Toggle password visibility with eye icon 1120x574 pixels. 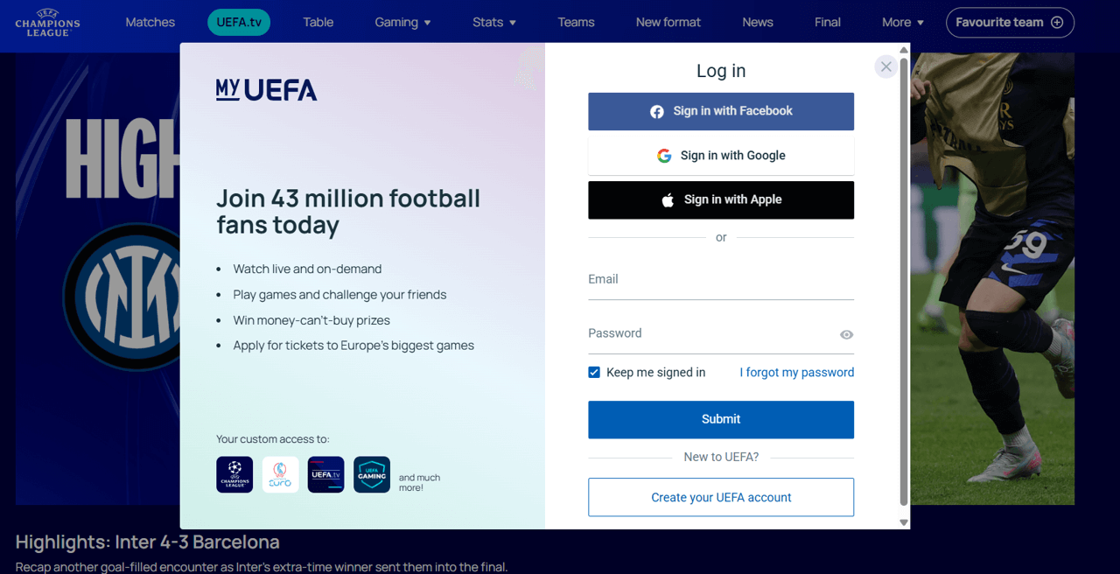(846, 334)
